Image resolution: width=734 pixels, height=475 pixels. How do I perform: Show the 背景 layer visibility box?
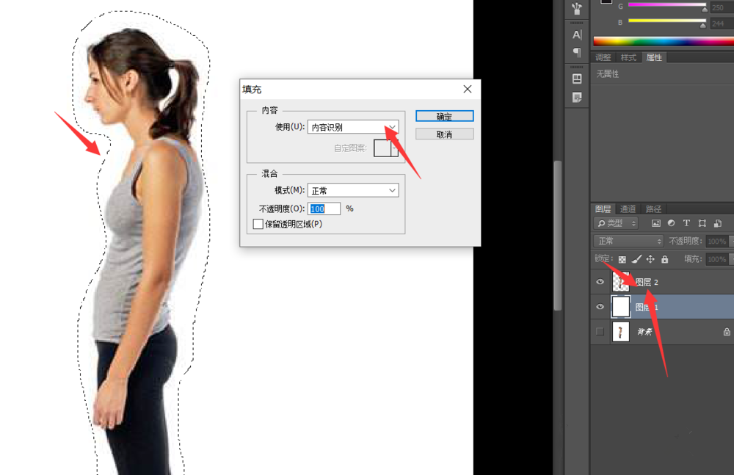click(x=600, y=332)
